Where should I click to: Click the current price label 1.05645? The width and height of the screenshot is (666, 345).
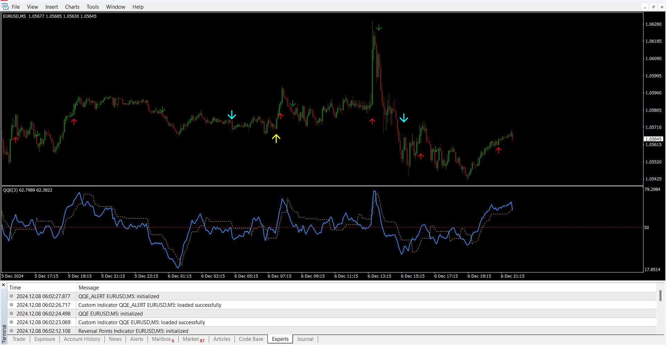pos(653,139)
